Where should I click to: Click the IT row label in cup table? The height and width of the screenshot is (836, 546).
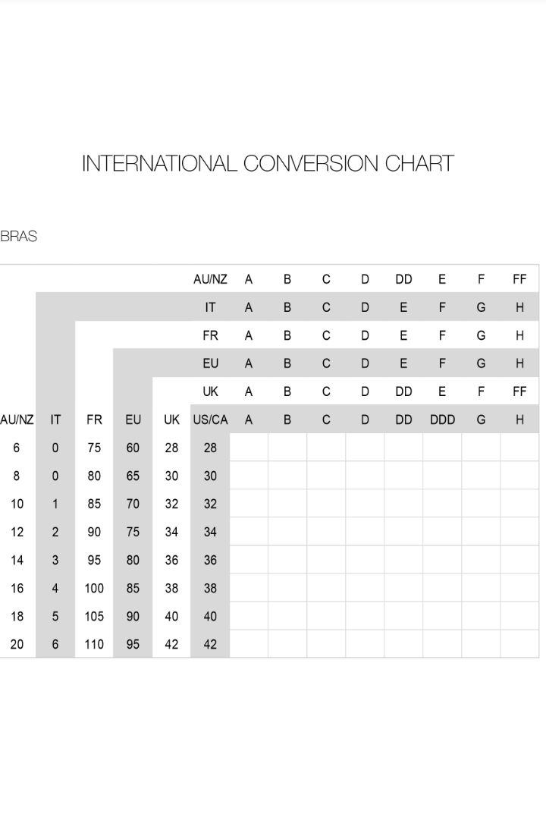[x=210, y=307]
